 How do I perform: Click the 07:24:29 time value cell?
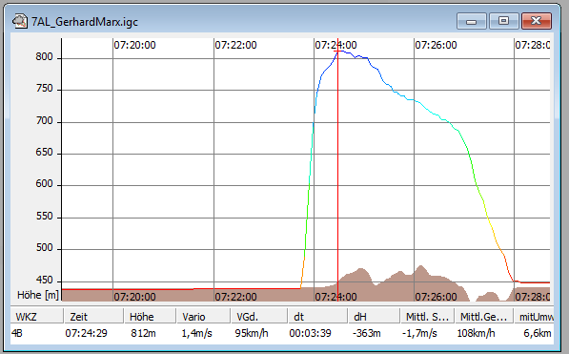tap(87, 333)
